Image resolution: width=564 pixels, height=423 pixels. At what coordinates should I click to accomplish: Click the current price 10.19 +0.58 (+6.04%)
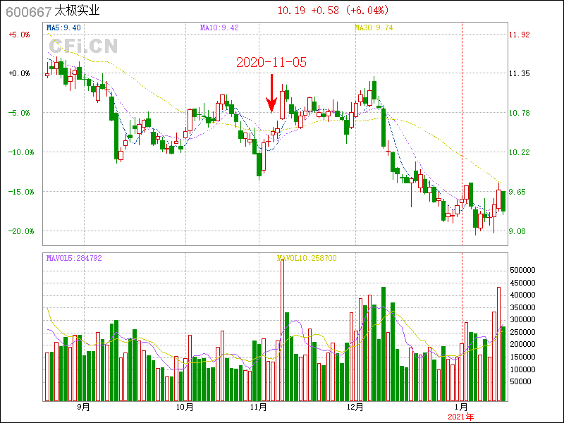[333, 10]
